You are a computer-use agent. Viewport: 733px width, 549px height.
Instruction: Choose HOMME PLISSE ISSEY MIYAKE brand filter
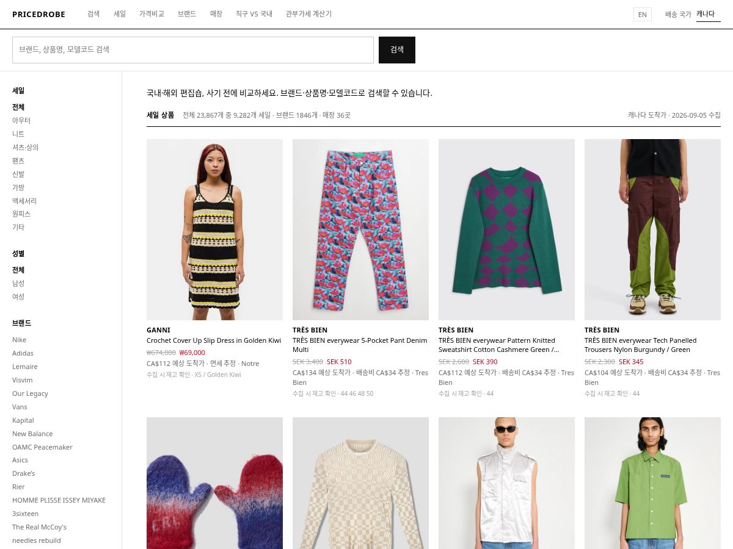click(x=59, y=500)
